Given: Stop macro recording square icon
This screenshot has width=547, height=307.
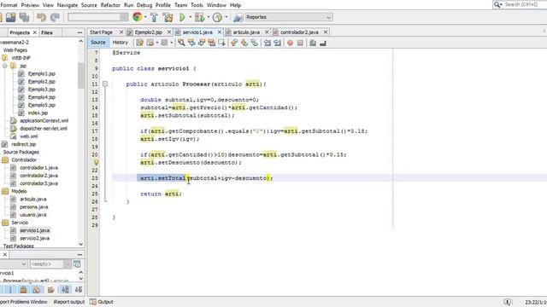Looking at the screenshot, I should (x=300, y=43).
